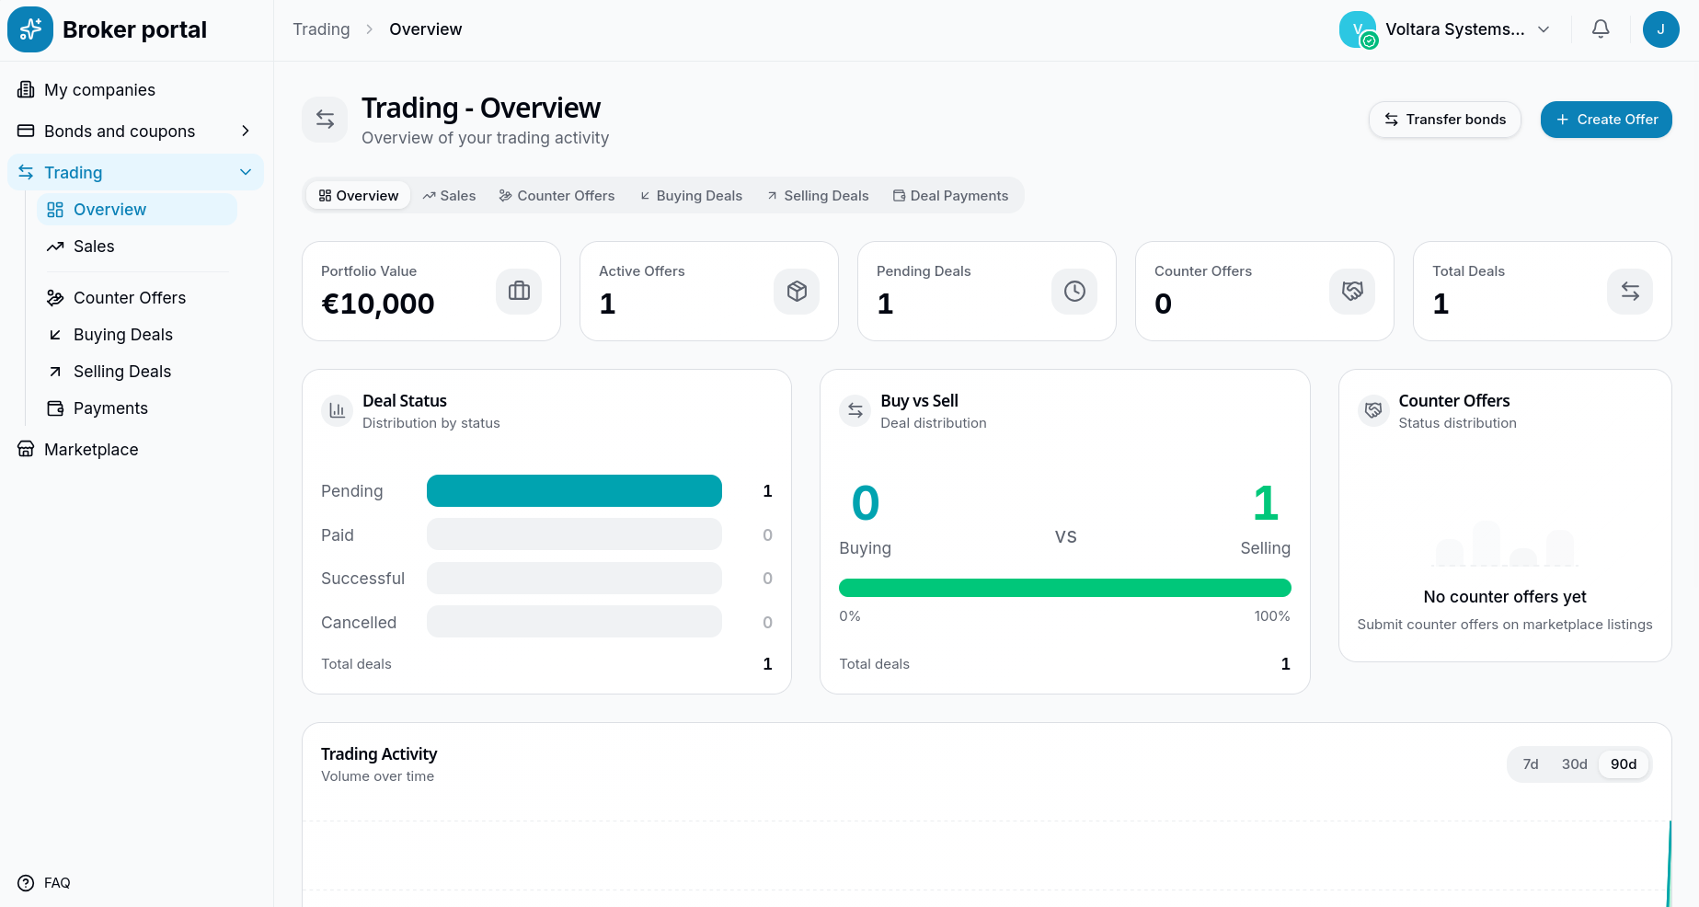Click the "100%" selling percentage
This screenshot has width=1699, height=907.
click(x=1272, y=616)
